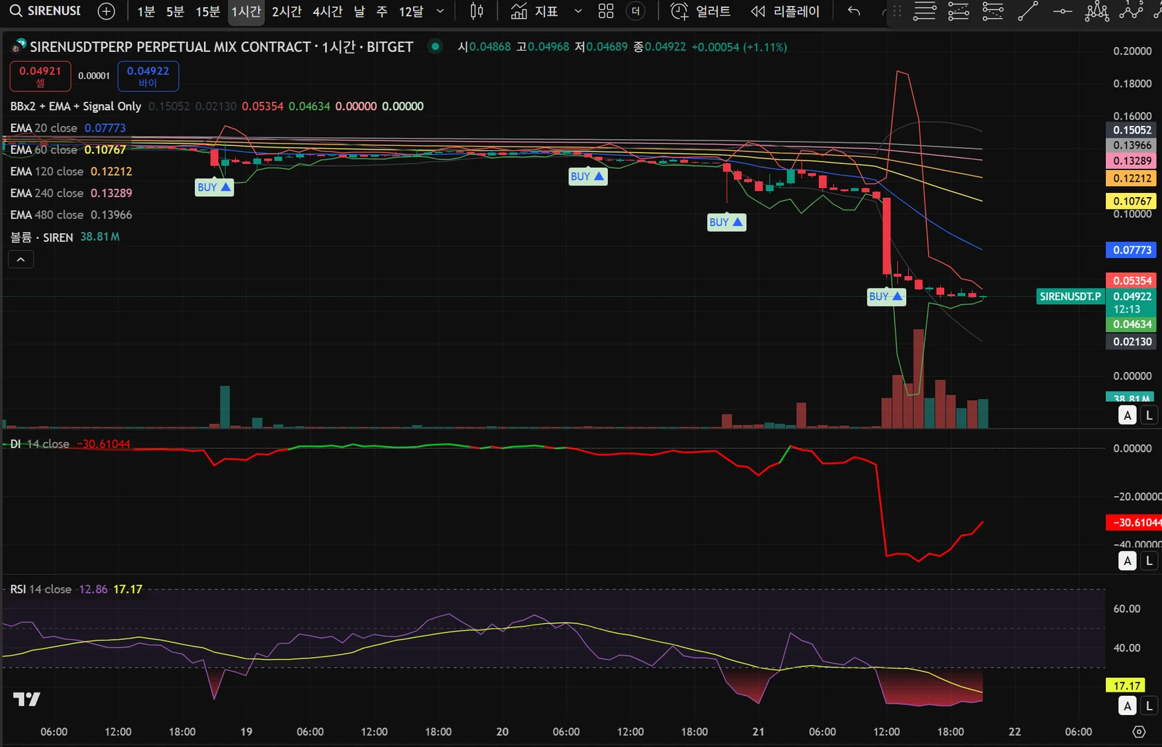Open the four-square layout selector
The image size is (1162, 747).
[x=606, y=11]
